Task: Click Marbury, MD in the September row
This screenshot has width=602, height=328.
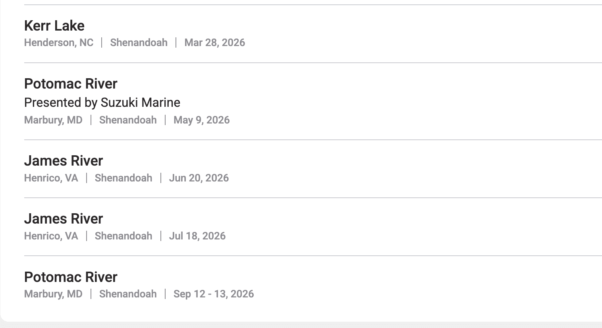Action: click(53, 294)
